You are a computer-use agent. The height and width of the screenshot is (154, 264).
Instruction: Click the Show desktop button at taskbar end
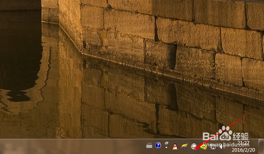click(x=261, y=146)
